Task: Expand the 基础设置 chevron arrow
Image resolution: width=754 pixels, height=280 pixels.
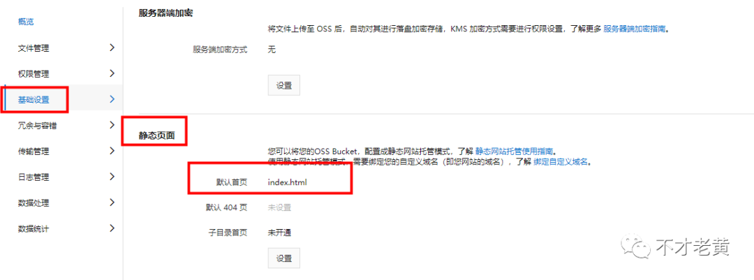Action: [x=112, y=100]
